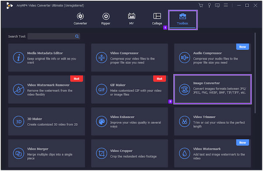Image resolution: width=263 pixels, height=171 pixels.
Task: Click the Video Enhancer title
Action: [x=122, y=117]
